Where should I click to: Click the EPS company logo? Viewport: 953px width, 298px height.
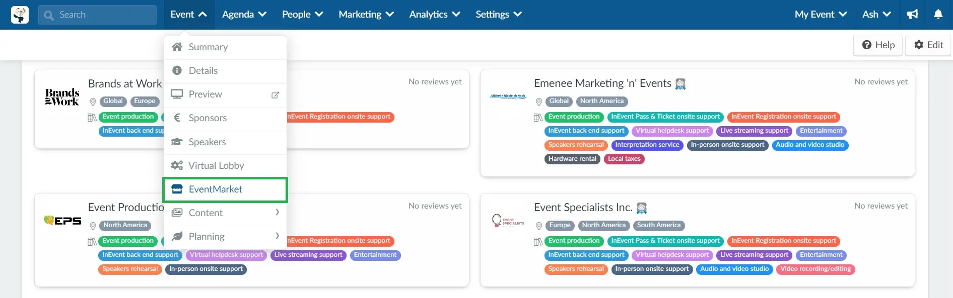(62, 220)
